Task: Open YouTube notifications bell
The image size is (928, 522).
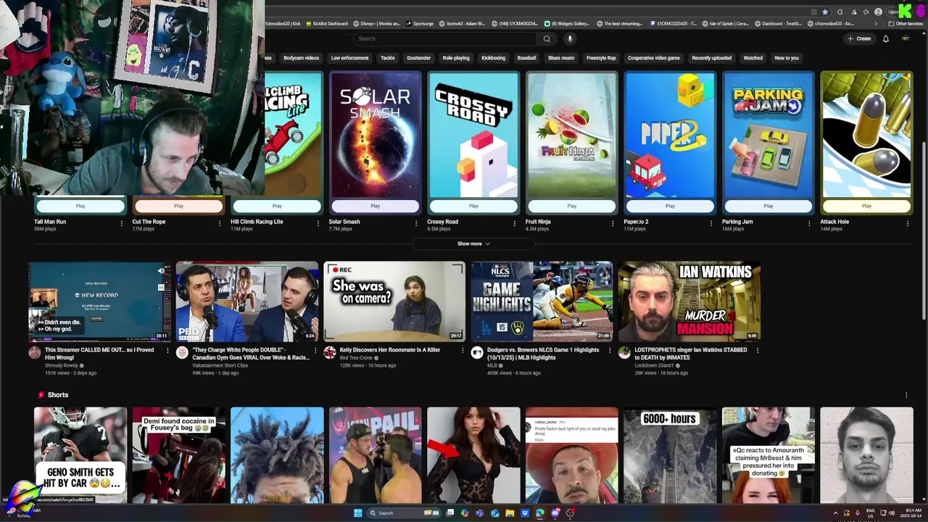Action: [x=885, y=38]
